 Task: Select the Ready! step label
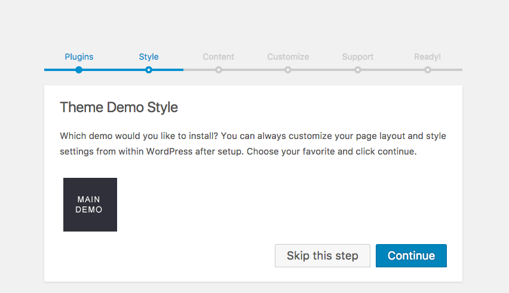427,57
